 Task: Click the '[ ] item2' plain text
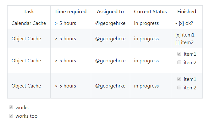pyautogui.click(x=185, y=42)
